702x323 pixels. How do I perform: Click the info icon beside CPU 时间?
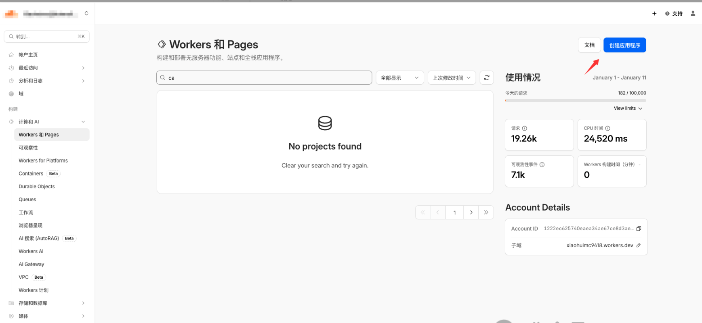coord(607,128)
